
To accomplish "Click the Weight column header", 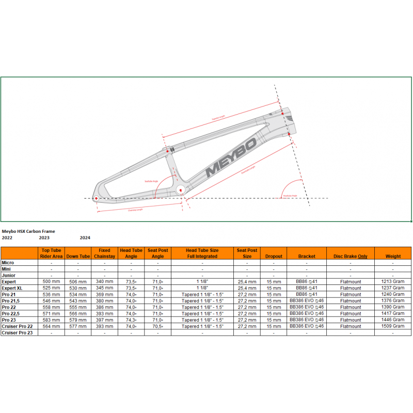I will (393, 256).
